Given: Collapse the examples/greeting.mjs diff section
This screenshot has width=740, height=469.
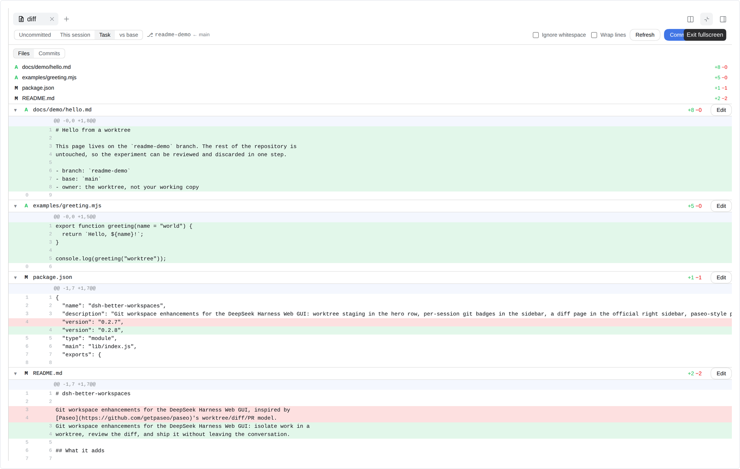Looking at the screenshot, I should coord(15,206).
